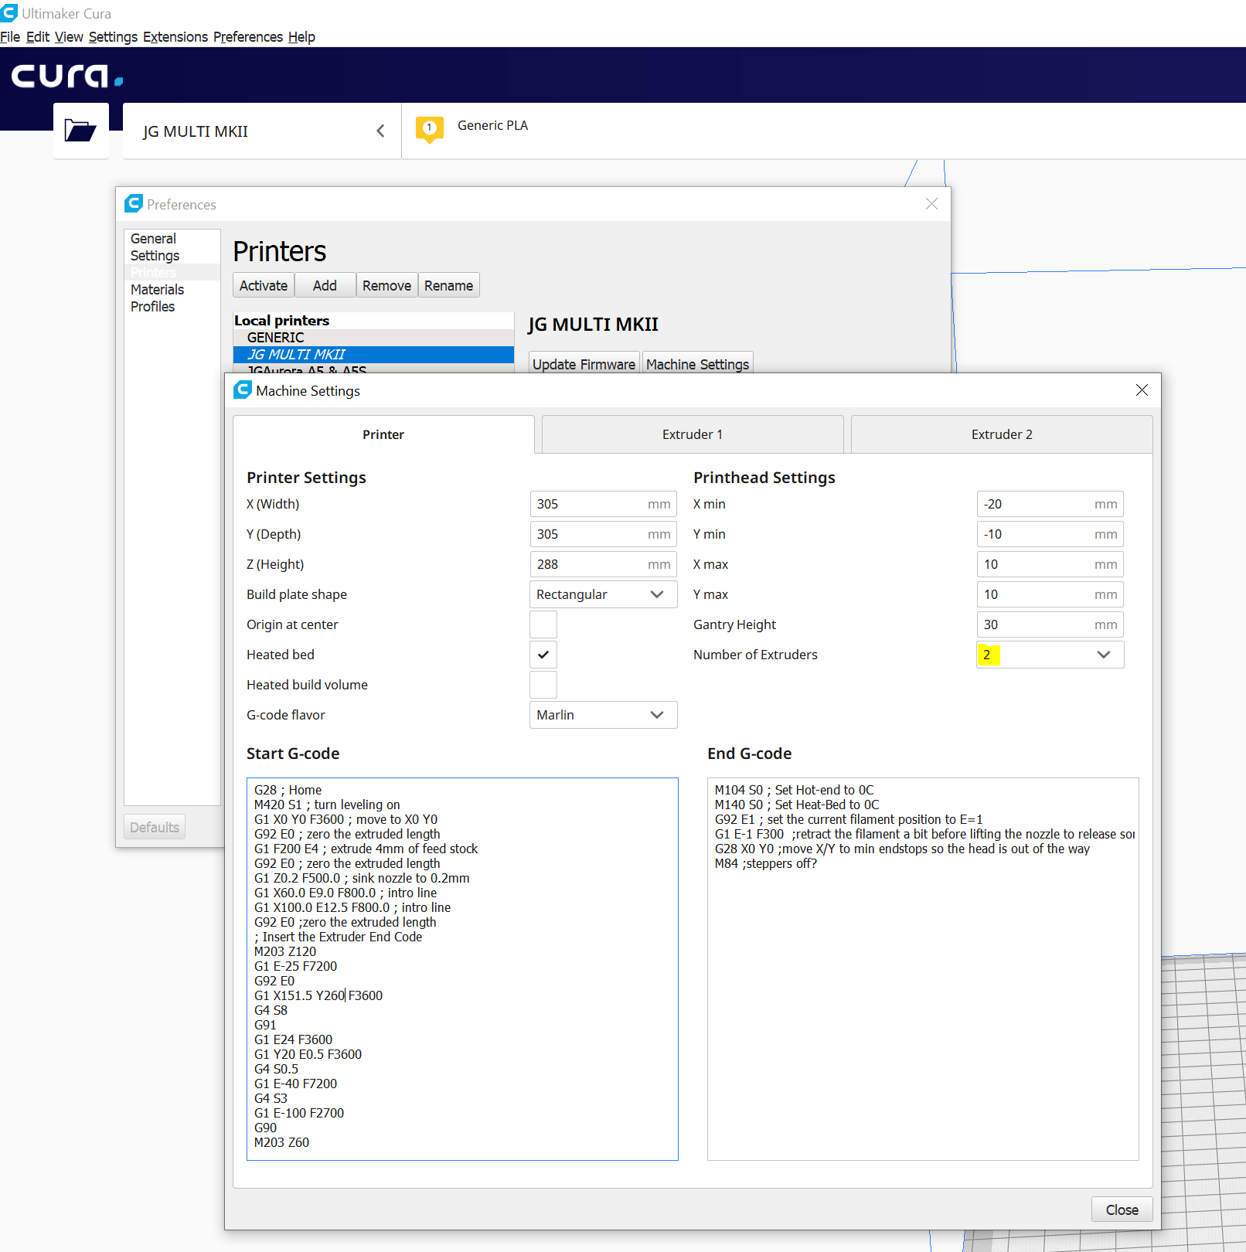Open the Settings menu
Screen dimensions: 1246x1252
coord(113,37)
